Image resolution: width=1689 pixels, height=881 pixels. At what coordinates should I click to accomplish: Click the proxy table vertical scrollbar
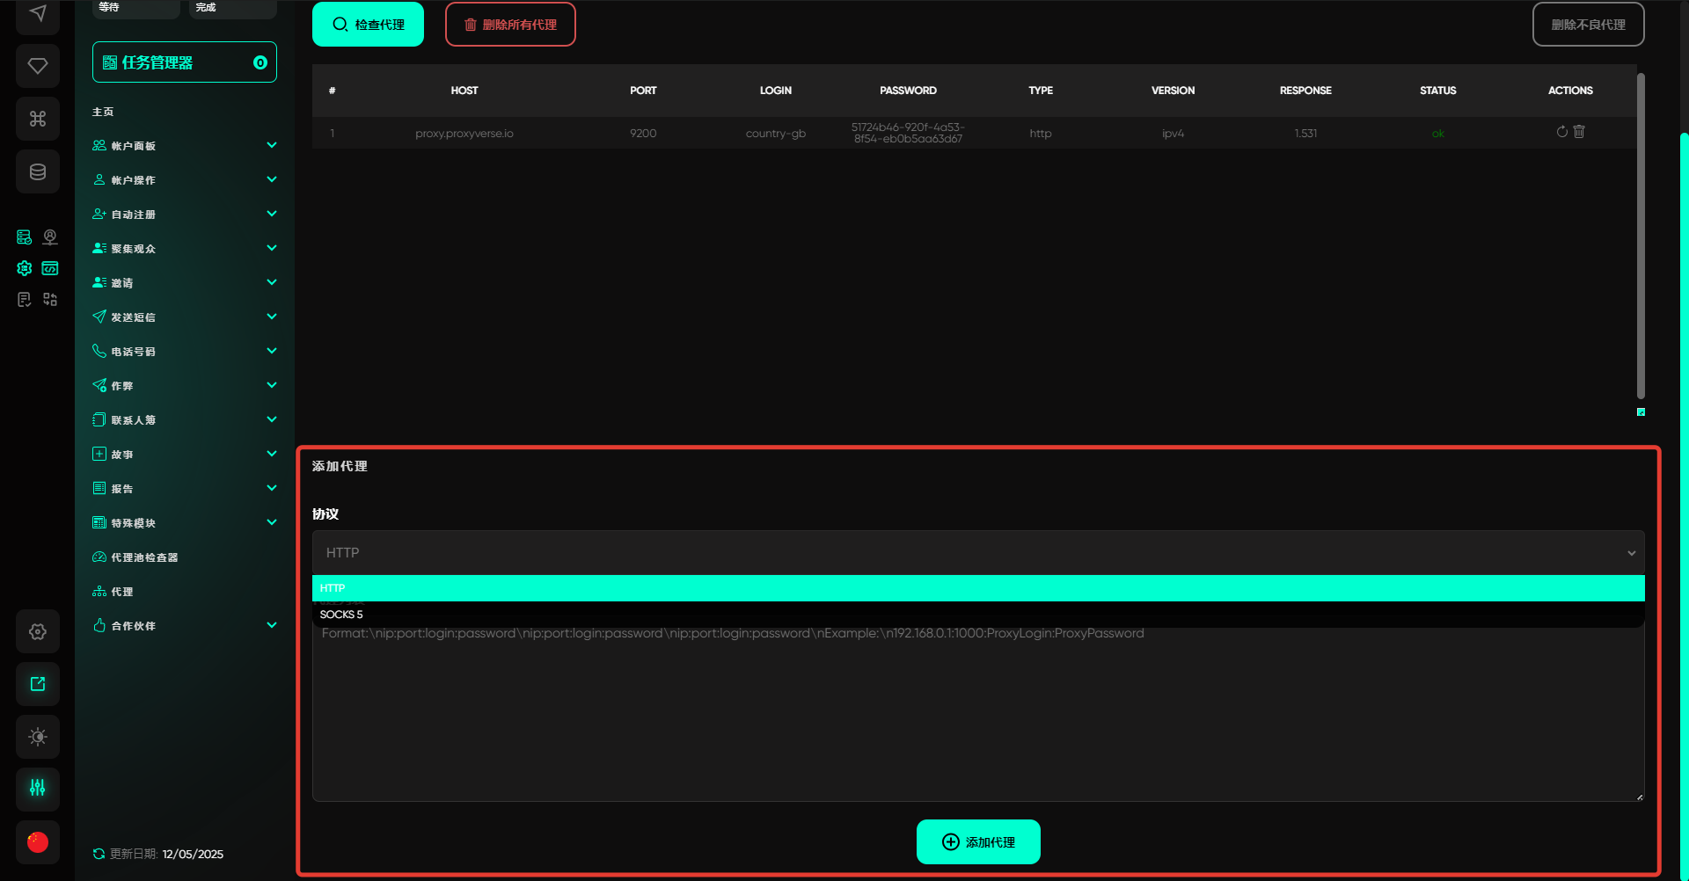1641,236
